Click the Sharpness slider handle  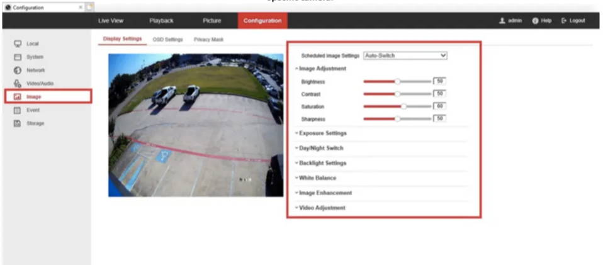pyautogui.click(x=398, y=119)
